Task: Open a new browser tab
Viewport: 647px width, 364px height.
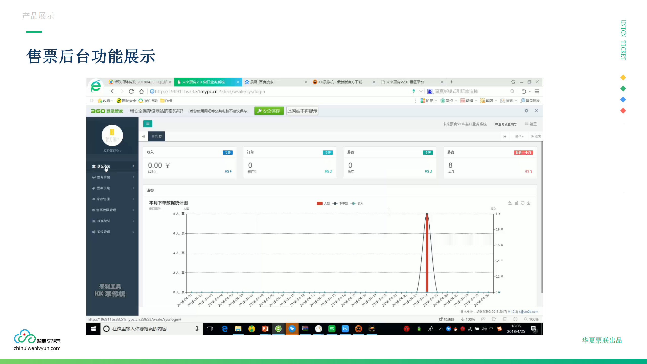Action: click(x=451, y=82)
